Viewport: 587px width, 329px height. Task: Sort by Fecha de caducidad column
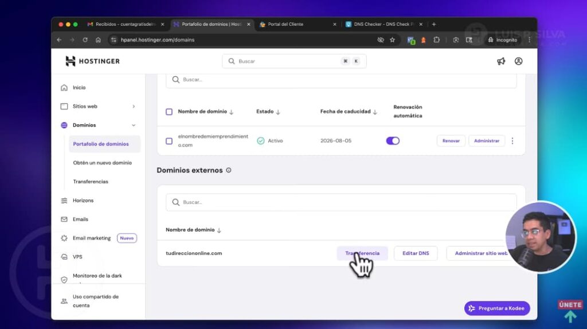click(x=349, y=112)
